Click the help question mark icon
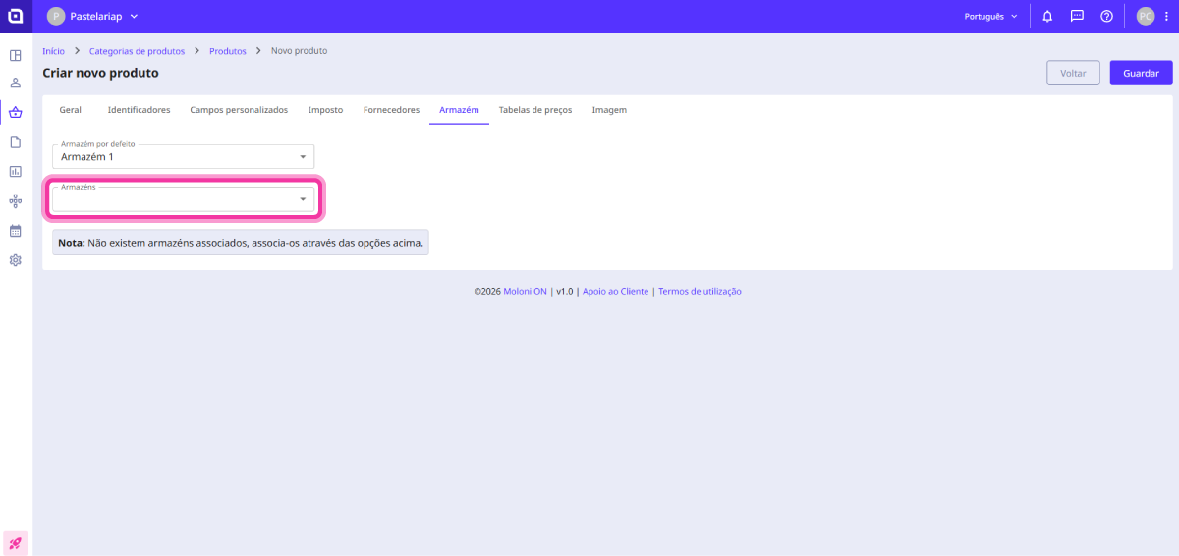 1106,17
